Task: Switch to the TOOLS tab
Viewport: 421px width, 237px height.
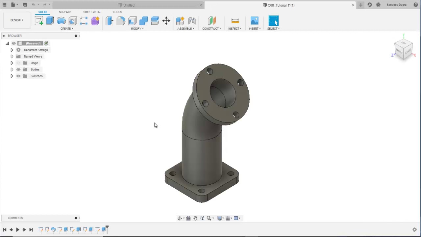Action: coord(117,12)
